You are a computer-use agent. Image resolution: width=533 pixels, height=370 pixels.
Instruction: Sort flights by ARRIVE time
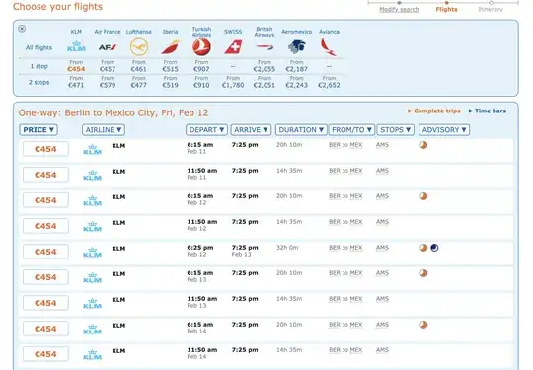(x=251, y=130)
